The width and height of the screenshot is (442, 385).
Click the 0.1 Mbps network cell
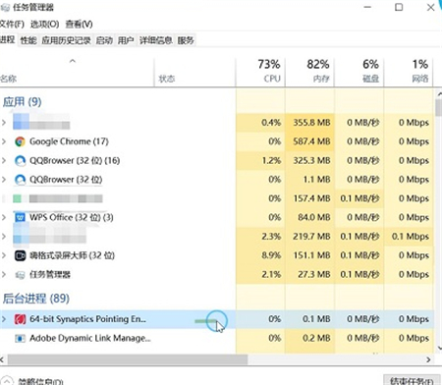[x=409, y=237]
